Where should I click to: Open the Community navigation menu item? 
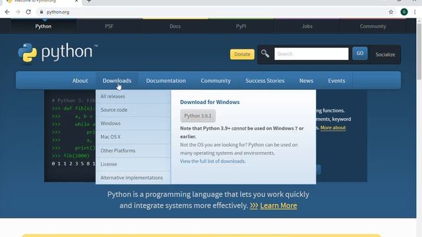216,80
